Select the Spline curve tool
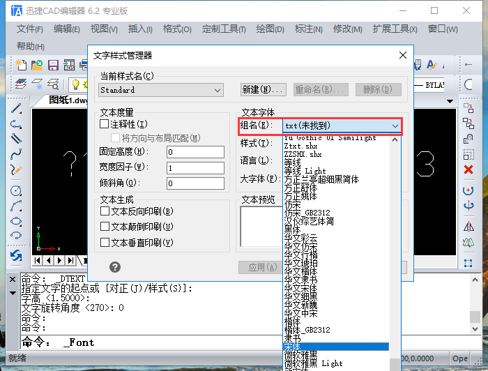The width and height of the screenshot is (488, 371). point(16,154)
